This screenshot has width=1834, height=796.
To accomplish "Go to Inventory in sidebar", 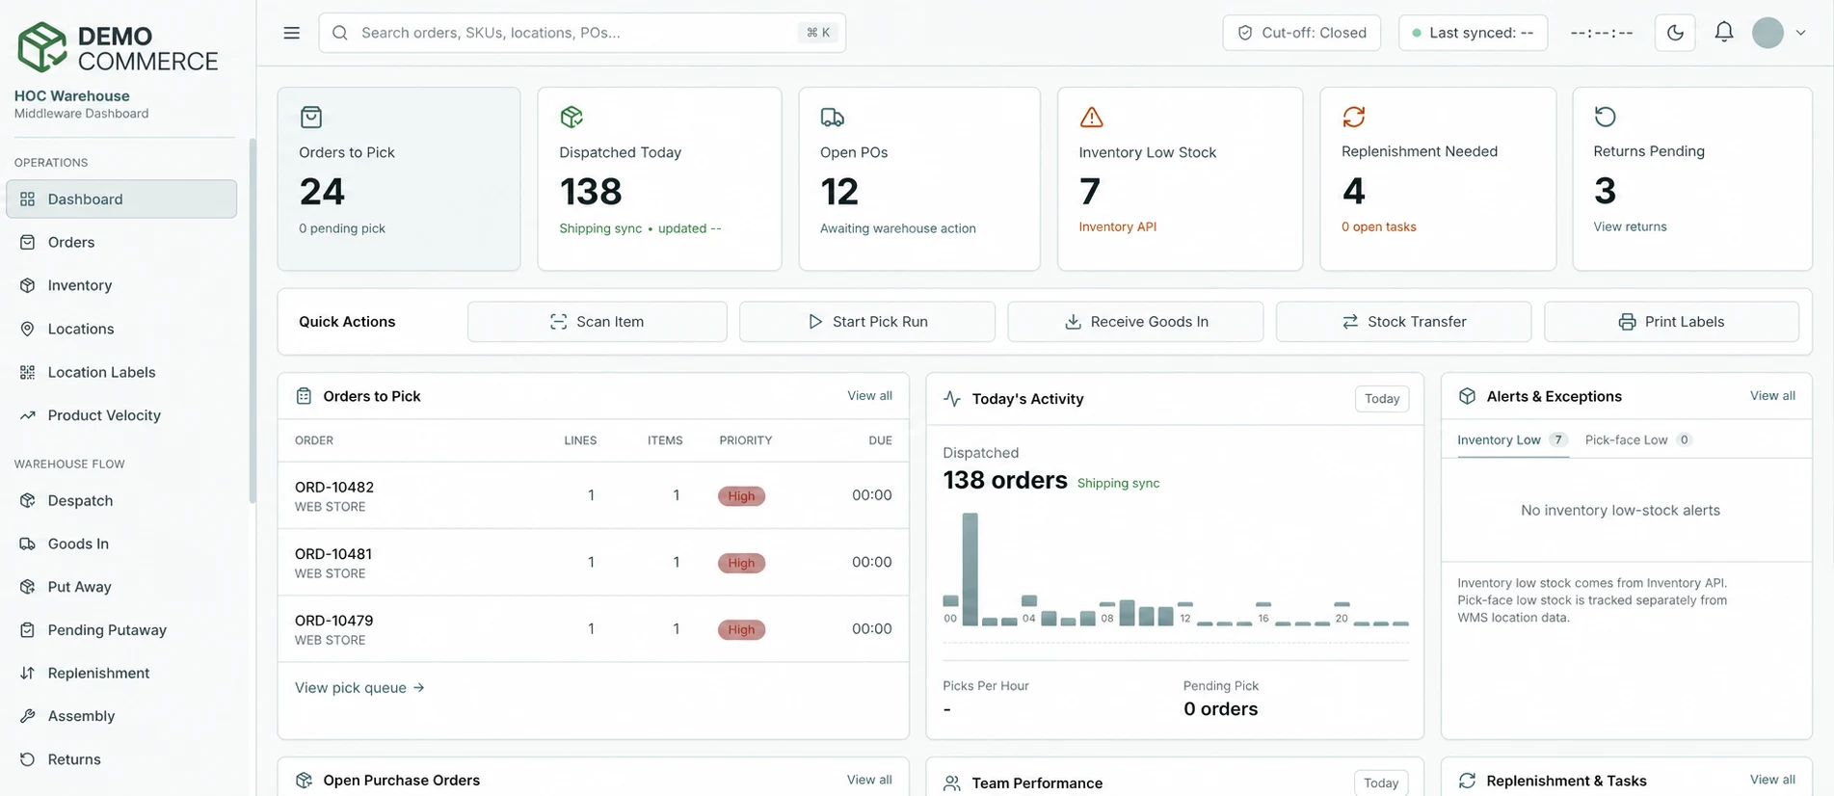I will (x=121, y=286).
